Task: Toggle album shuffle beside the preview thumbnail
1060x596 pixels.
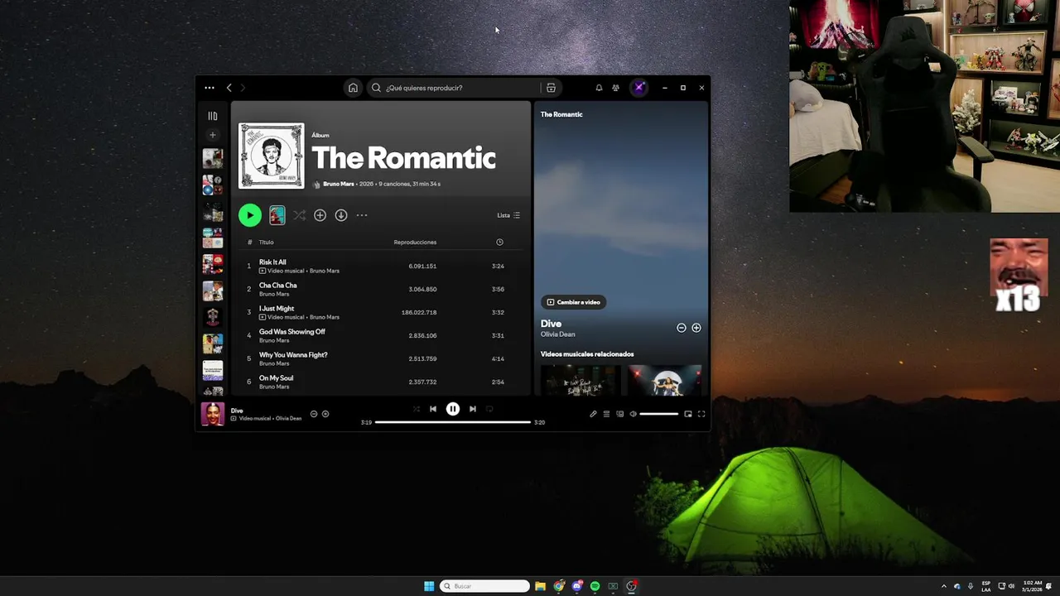Action: pyautogui.click(x=299, y=215)
